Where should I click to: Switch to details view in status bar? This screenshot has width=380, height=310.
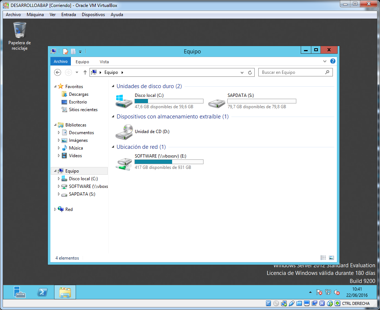point(323,258)
